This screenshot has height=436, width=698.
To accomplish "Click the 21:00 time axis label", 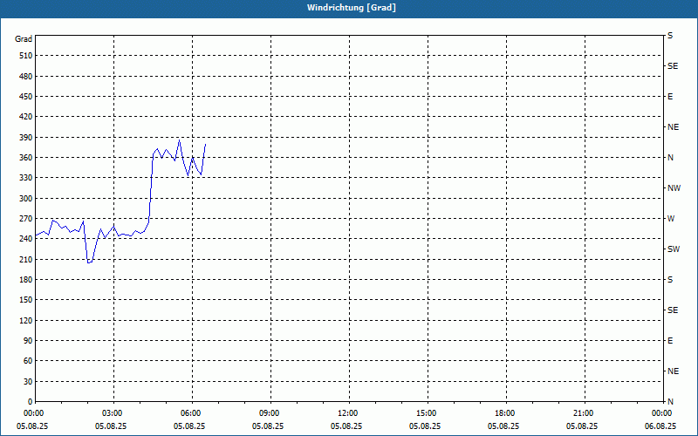I will (583, 413).
